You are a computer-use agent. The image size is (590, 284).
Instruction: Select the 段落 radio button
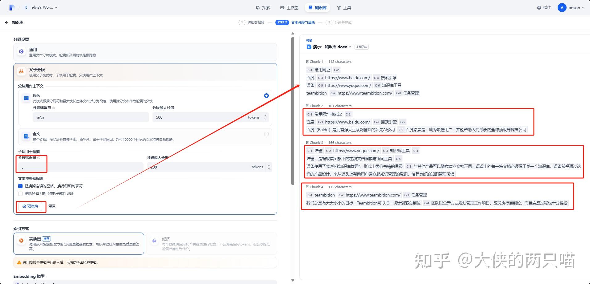(x=266, y=95)
